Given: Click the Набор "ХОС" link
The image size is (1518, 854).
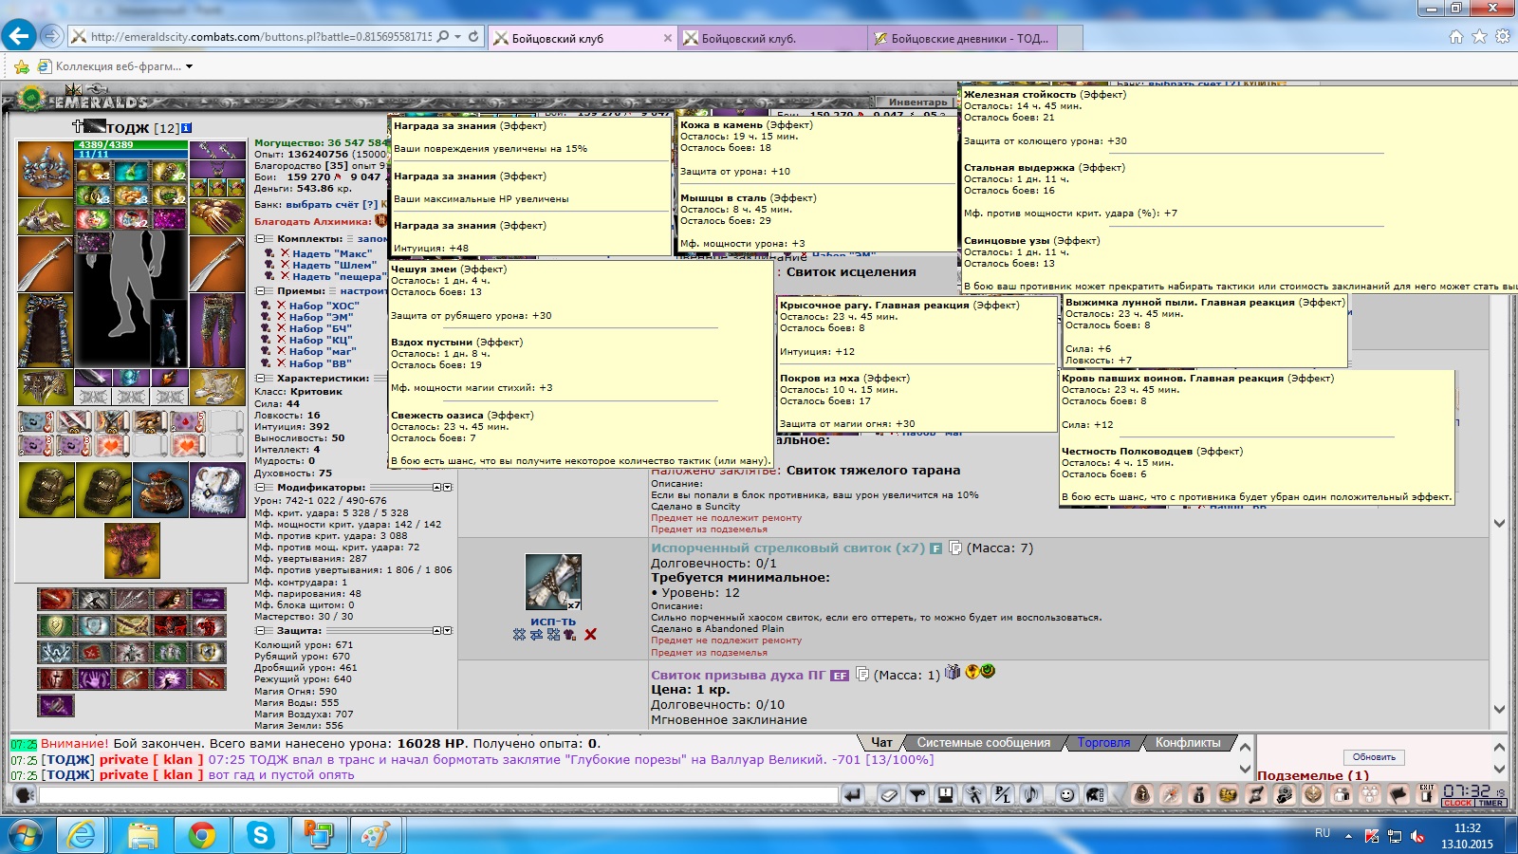Looking at the screenshot, I should 324,306.
